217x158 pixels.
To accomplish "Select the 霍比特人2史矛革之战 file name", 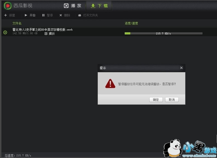I will click(x=43, y=29).
